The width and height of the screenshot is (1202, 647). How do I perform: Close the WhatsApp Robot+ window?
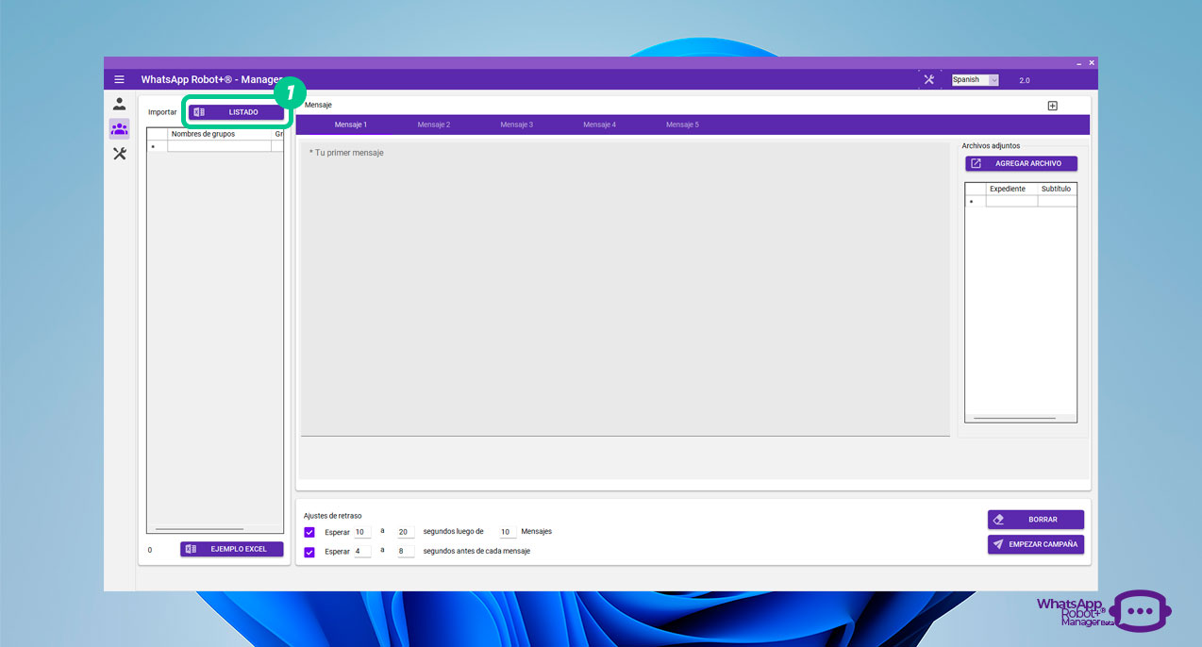click(1092, 62)
